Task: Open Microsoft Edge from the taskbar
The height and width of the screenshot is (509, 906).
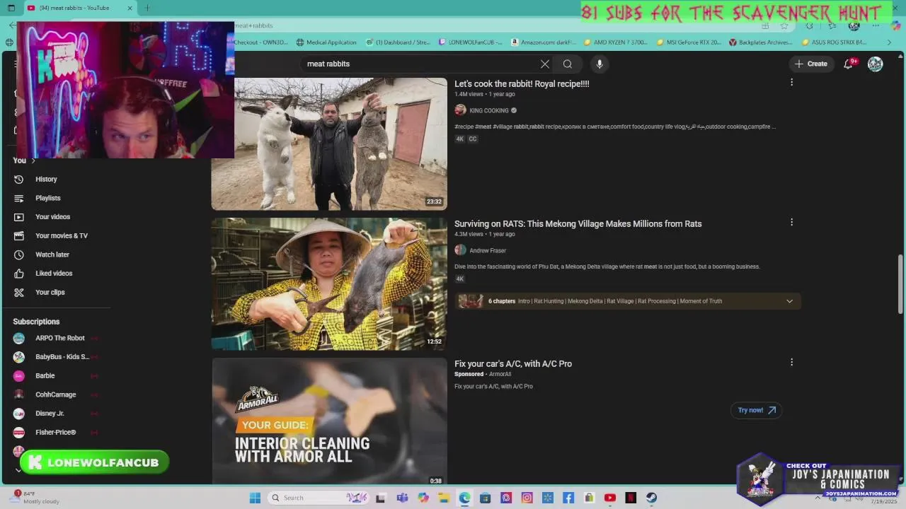Action: tap(464, 498)
